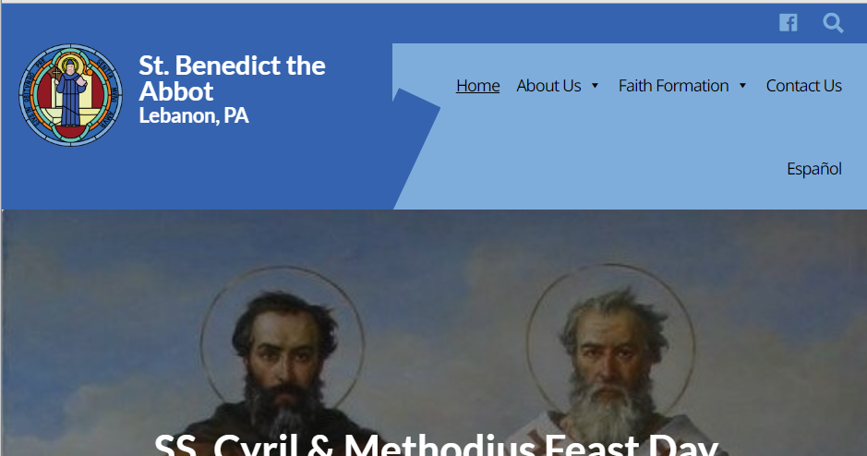Click the search magnifying glass icon

point(833,23)
